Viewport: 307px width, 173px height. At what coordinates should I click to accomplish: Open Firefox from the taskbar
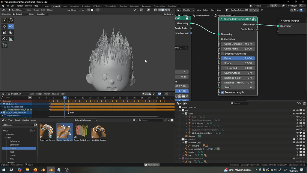[35, 170]
